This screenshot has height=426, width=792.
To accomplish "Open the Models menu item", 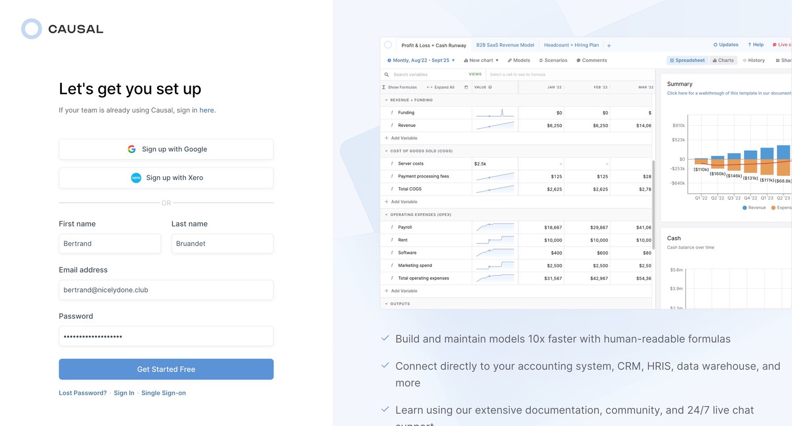I will [519, 61].
